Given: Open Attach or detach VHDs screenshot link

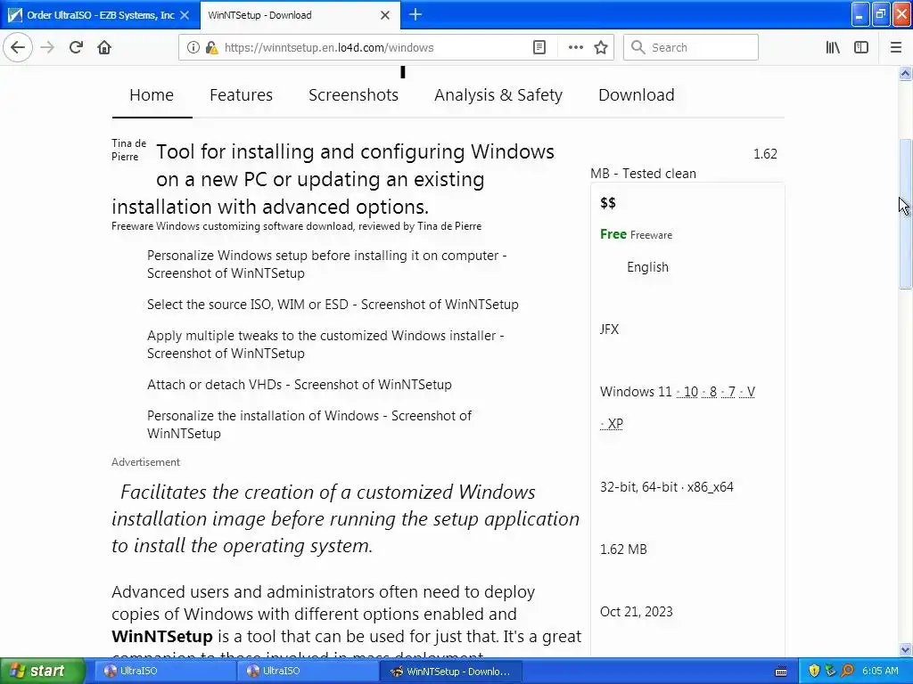Looking at the screenshot, I should pyautogui.click(x=300, y=385).
